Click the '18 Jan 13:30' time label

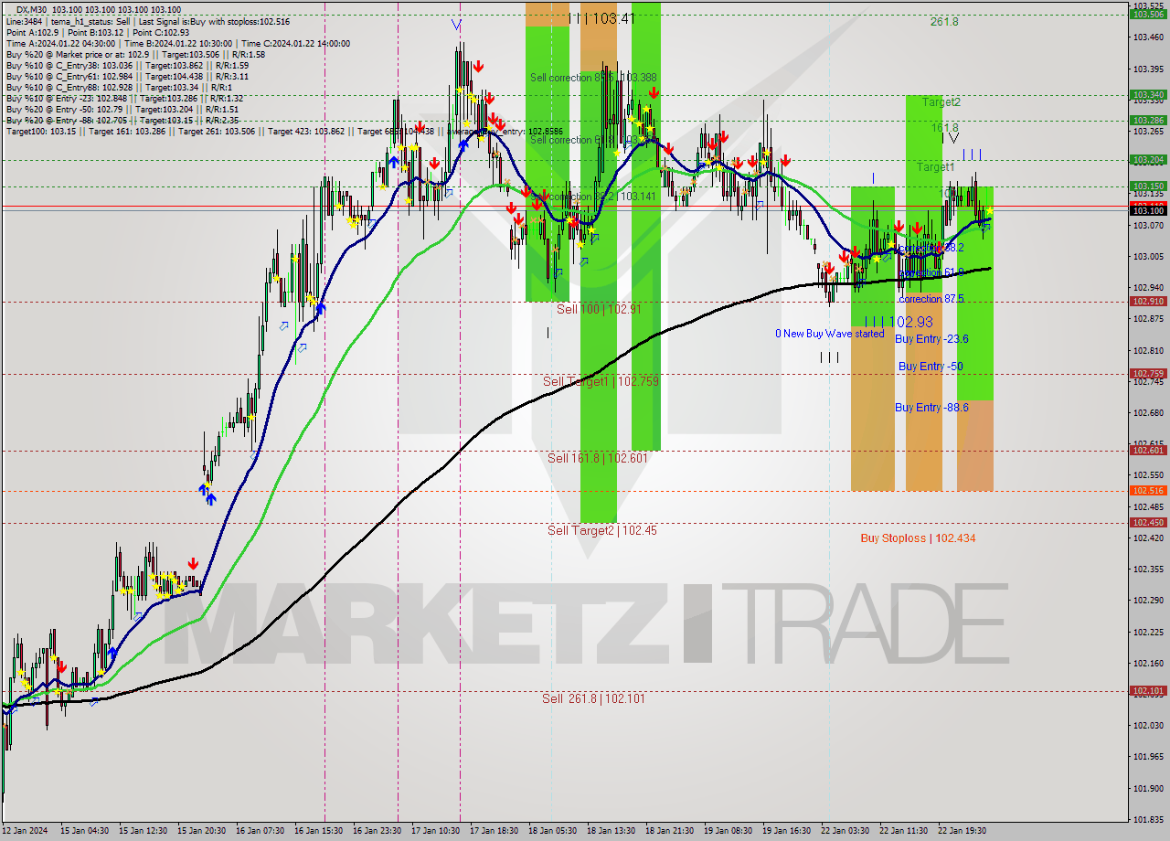point(611,831)
